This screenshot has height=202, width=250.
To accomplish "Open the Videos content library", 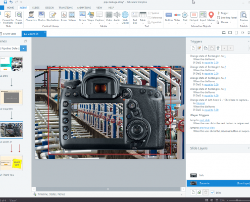I will [x=72, y=17].
